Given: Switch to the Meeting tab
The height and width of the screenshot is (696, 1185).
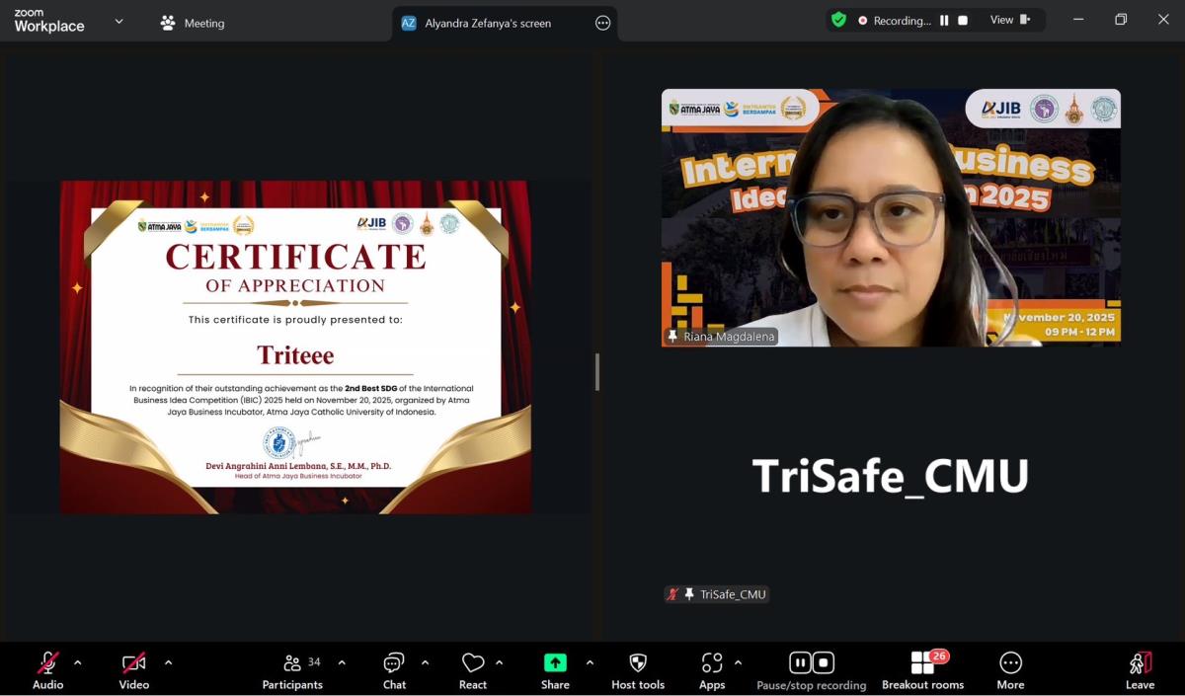Looking at the screenshot, I should (194, 23).
